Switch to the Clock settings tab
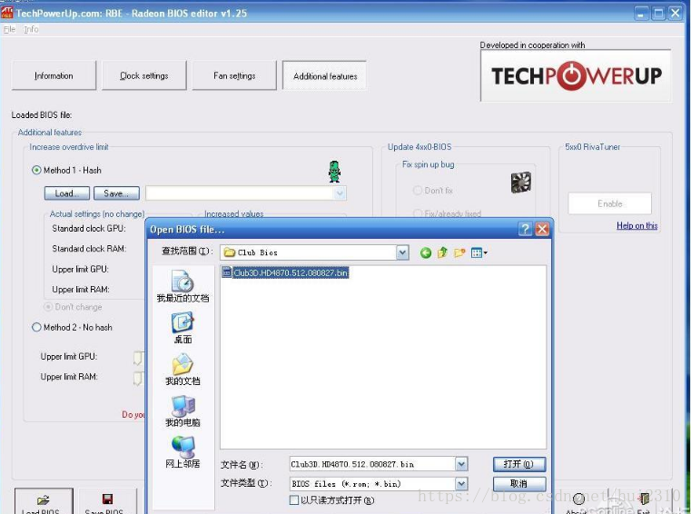 tap(143, 76)
